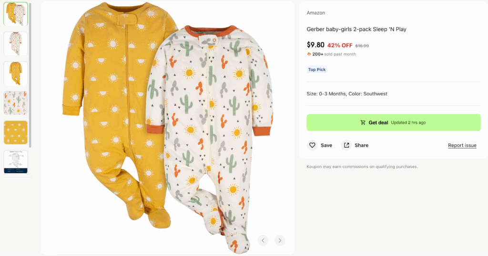Click the fire icon beside sold count

point(309,54)
